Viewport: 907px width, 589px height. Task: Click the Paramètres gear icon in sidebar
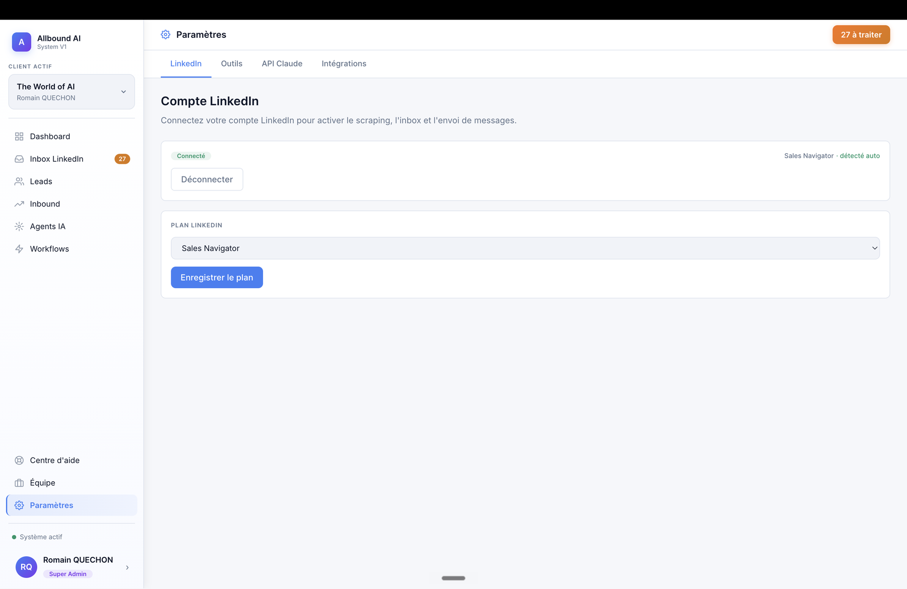[x=19, y=505]
